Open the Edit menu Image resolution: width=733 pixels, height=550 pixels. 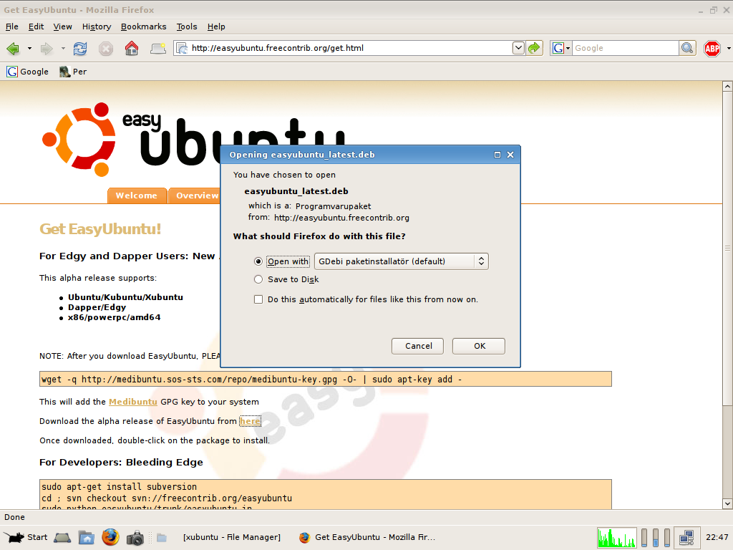point(36,26)
